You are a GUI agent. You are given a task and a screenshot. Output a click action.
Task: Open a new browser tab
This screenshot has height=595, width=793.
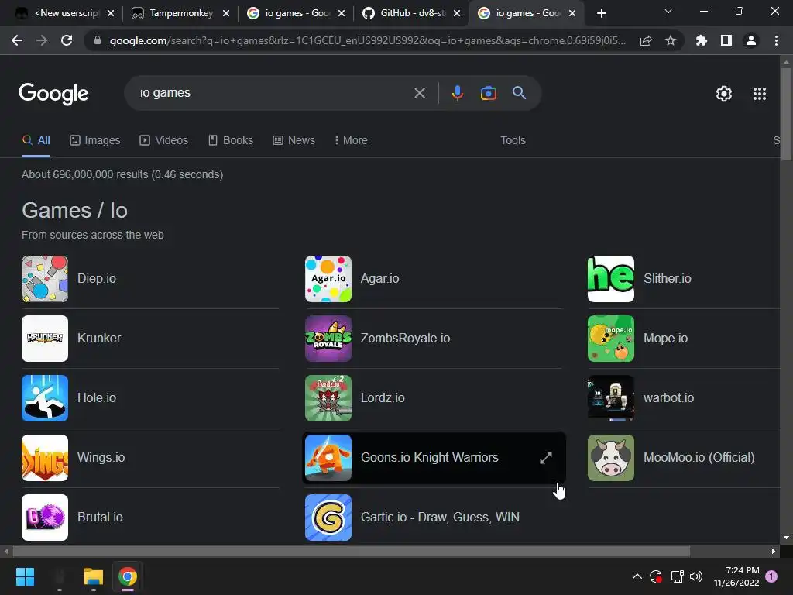point(601,13)
